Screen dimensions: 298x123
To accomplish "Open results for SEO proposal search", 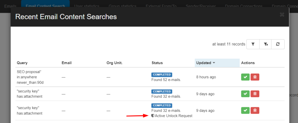I will pyautogui.click(x=245, y=77).
